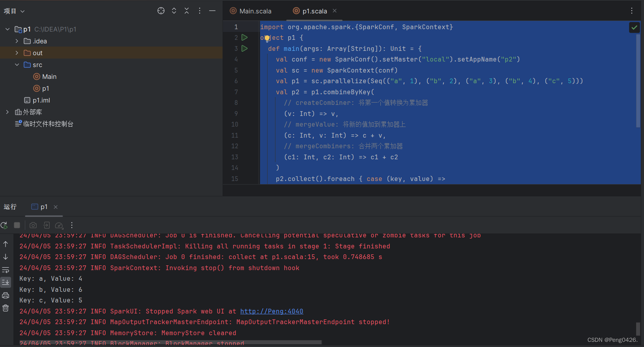Toggle scroll to end of console
This screenshot has height=347, width=644.
coord(6,282)
